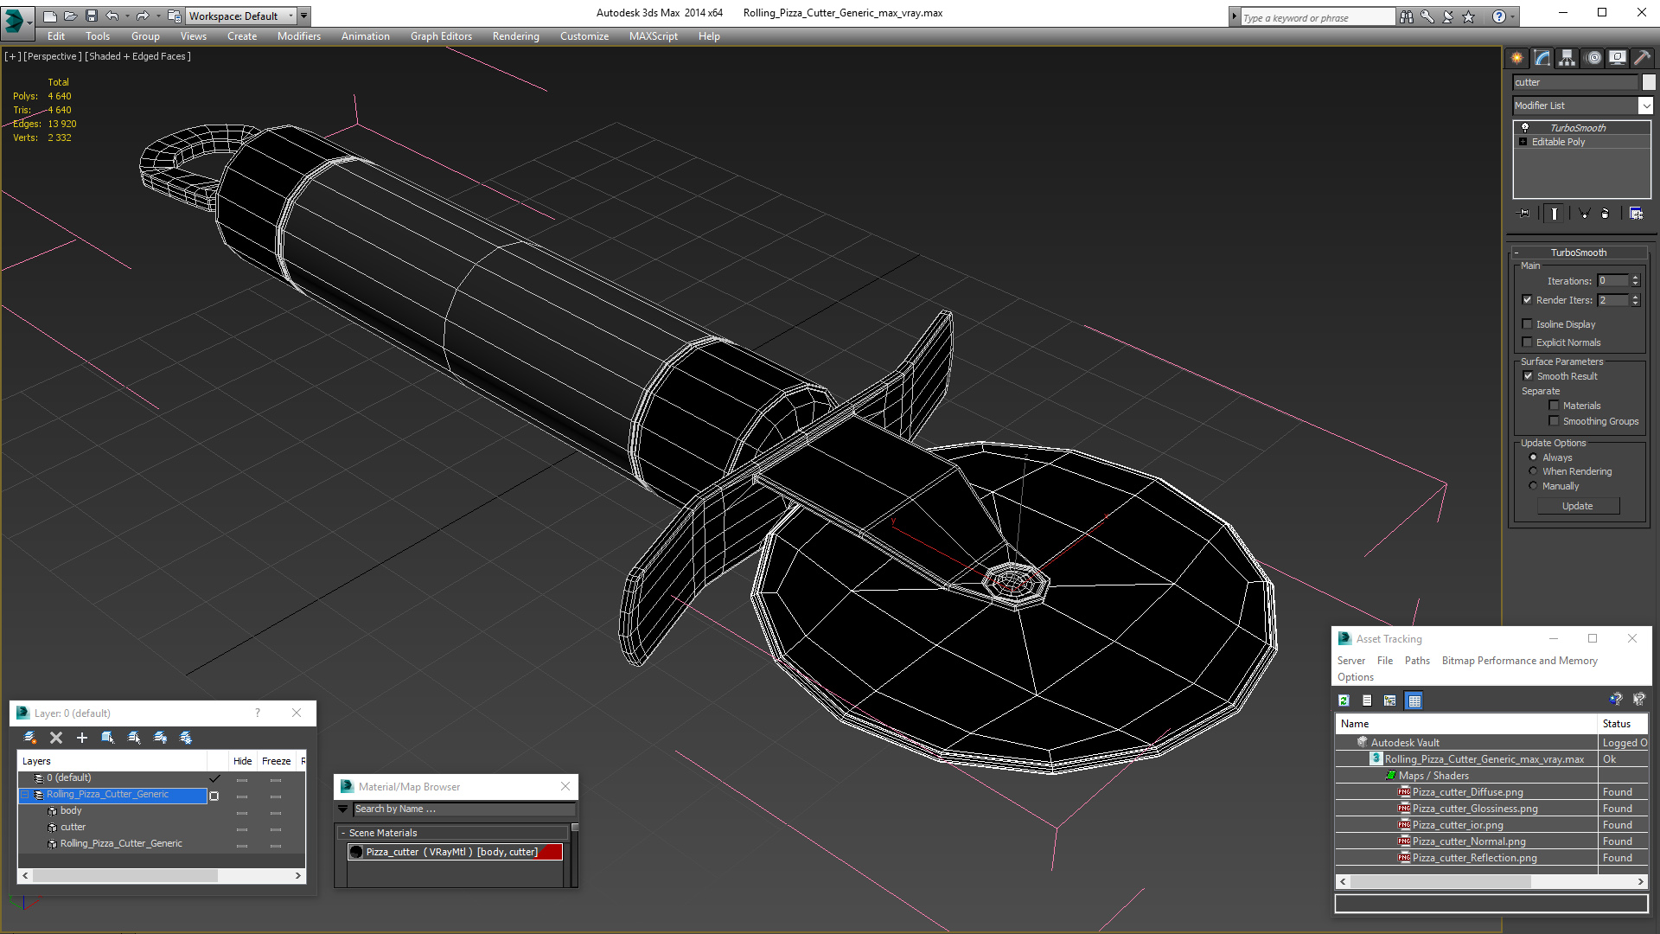Viewport: 1660px width, 934px height.
Task: Open the Utilities hammer tab
Action: [x=1642, y=58]
